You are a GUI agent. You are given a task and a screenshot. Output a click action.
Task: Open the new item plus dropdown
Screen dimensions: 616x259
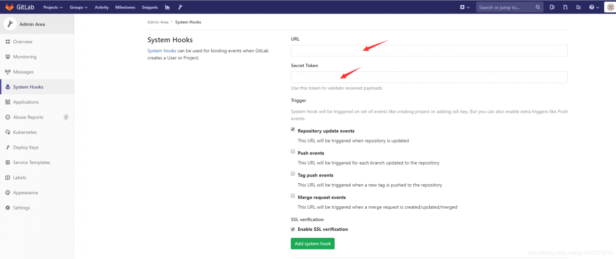pos(465,7)
